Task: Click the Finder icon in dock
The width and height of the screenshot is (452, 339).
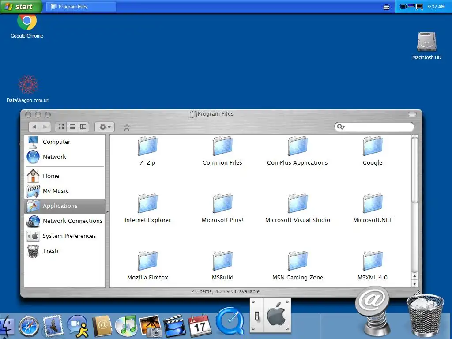Action: 6,327
